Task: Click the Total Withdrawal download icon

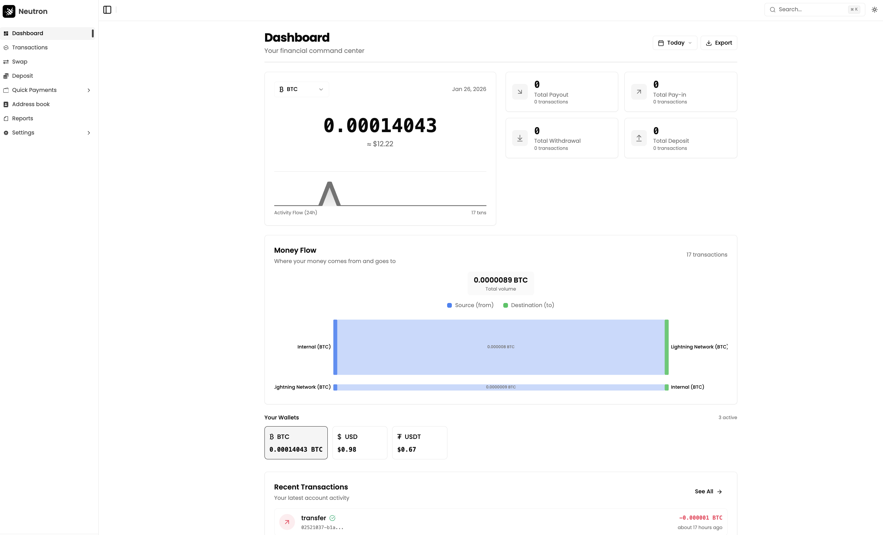Action: [x=520, y=138]
